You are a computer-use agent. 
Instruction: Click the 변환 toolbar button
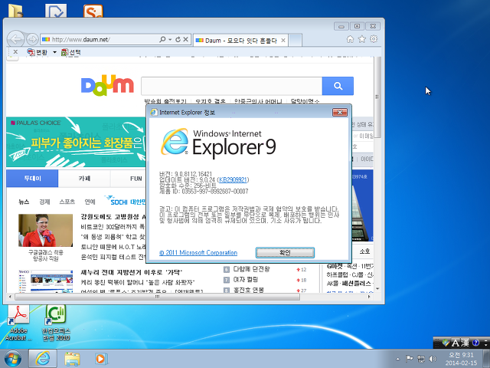pyautogui.click(x=38, y=52)
